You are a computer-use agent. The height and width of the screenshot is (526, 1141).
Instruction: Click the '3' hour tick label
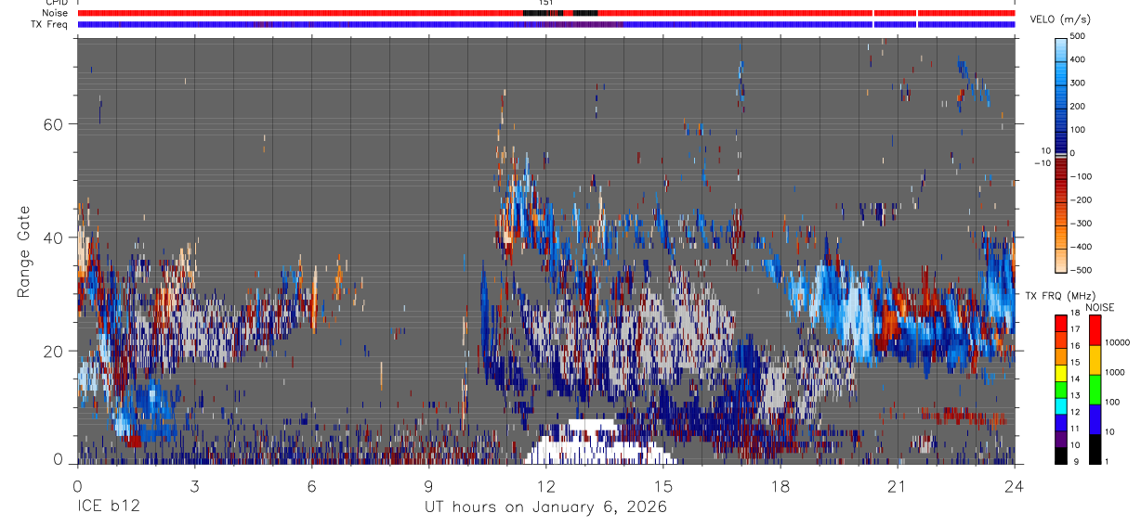(x=194, y=486)
